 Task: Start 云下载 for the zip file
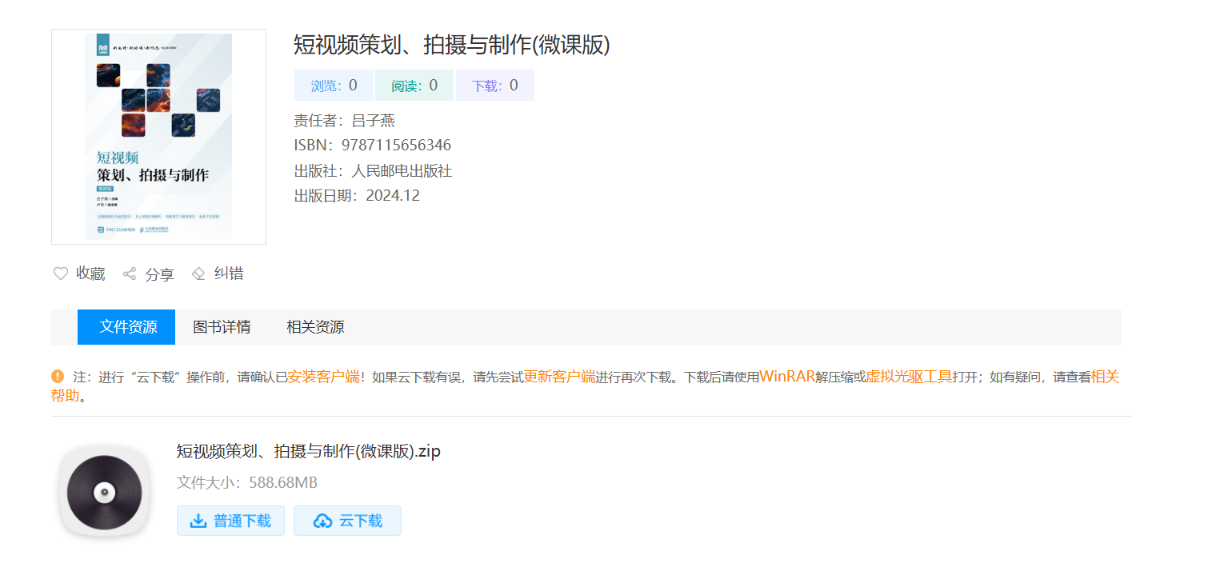tap(347, 521)
